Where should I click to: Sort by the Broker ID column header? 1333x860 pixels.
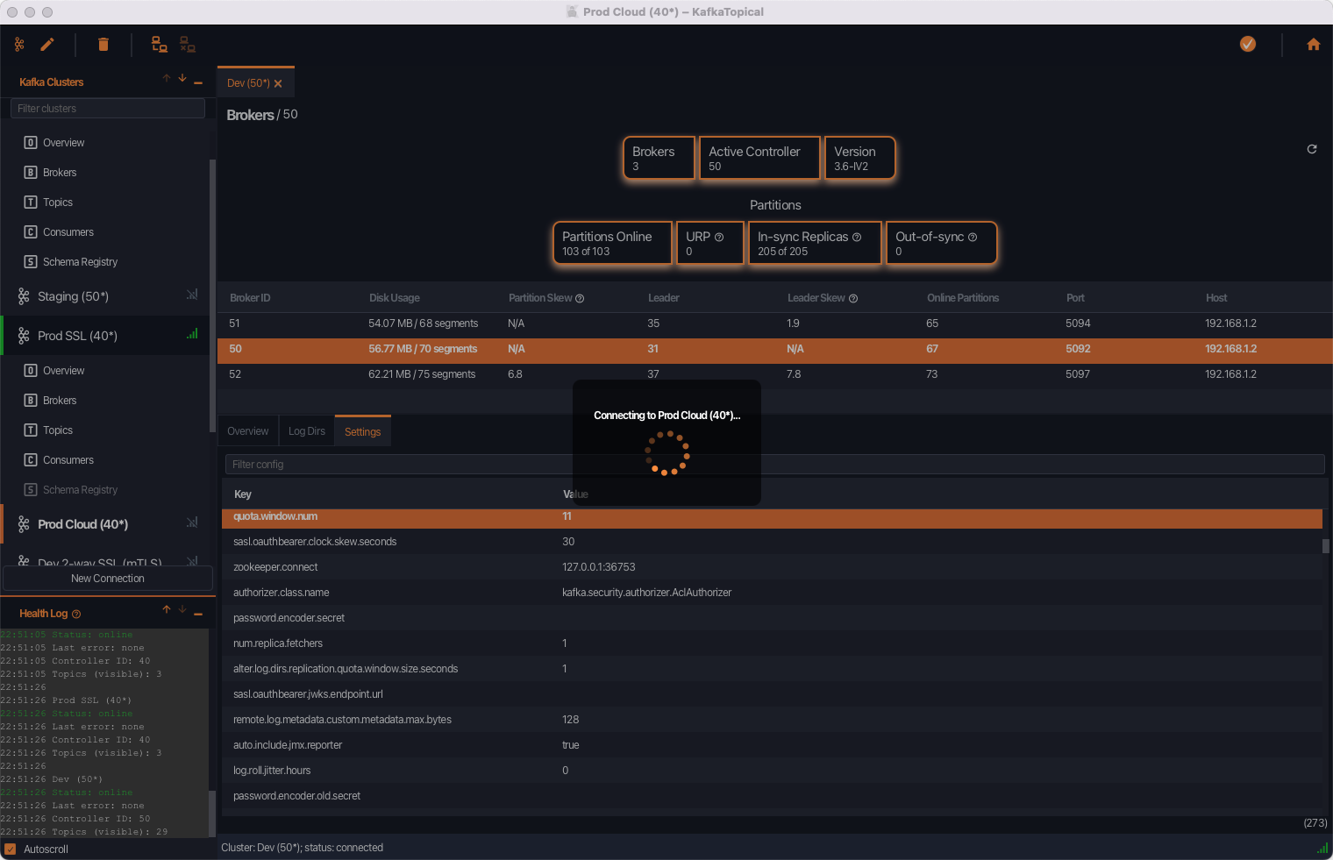tap(250, 298)
